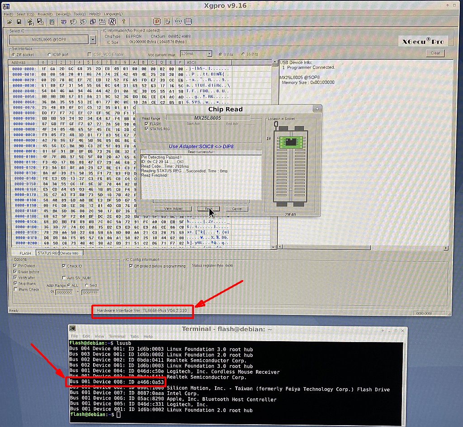Click the Read button in Chip Read
Image resolution: width=463 pixels, height=427 pixels.
point(208,209)
